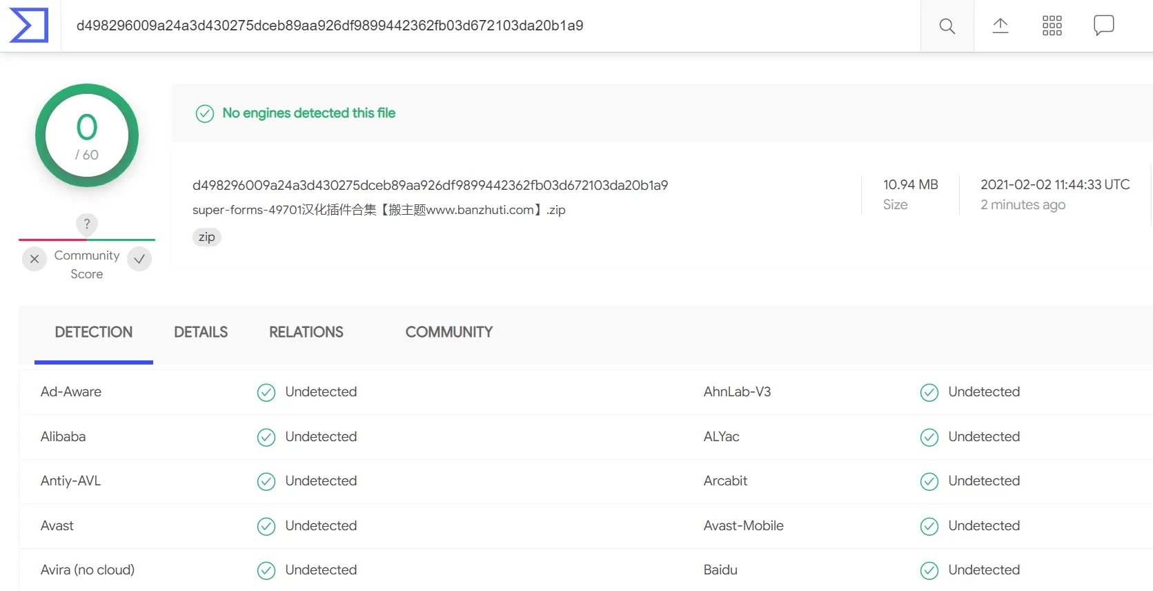Click the Ad-Aware engine name
This screenshot has height=591, width=1153.
point(71,392)
